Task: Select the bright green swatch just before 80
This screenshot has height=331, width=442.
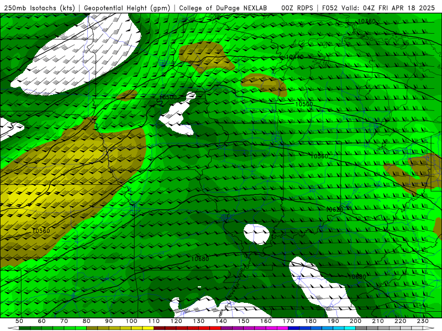Action: point(81,328)
